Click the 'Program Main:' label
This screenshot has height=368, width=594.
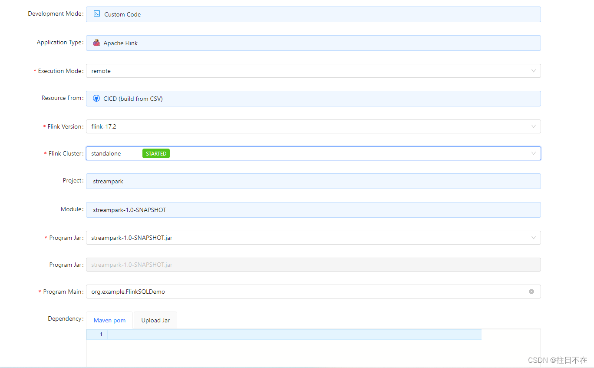tap(63, 292)
